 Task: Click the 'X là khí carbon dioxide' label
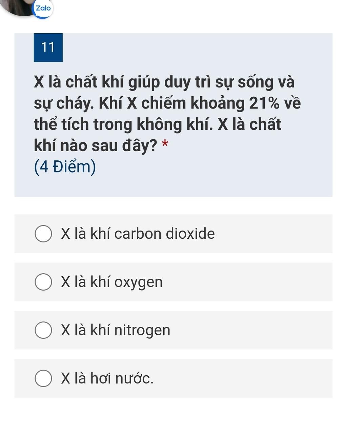[138, 234]
